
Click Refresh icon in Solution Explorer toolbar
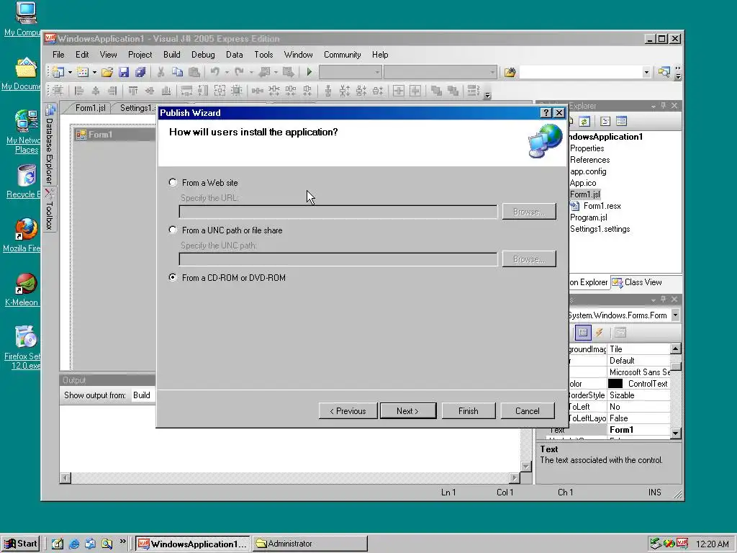[584, 121]
